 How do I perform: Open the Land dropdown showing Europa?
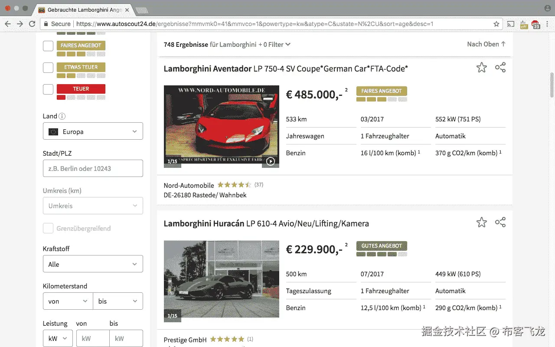pos(93,131)
